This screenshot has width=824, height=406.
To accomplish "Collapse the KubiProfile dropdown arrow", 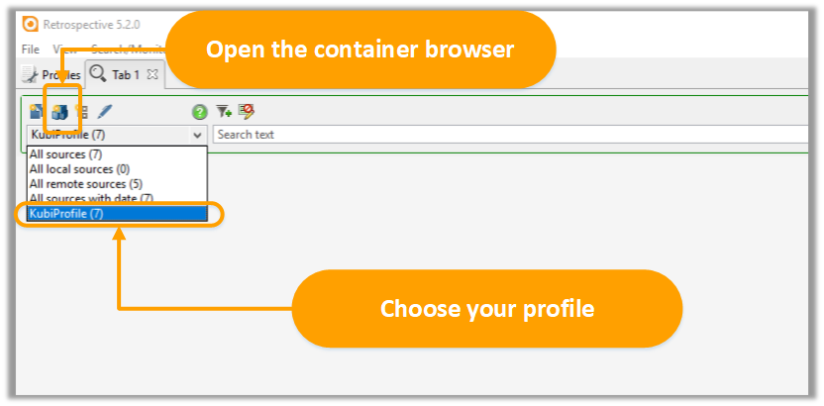I will 198,135.
